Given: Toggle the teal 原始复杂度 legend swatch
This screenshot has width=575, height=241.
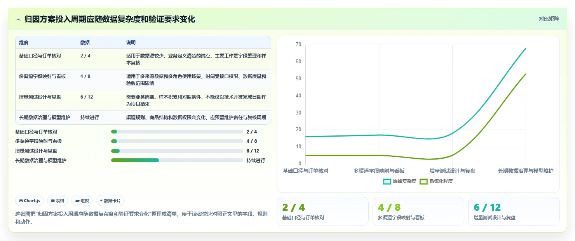Looking at the screenshot, I should coord(387,181).
